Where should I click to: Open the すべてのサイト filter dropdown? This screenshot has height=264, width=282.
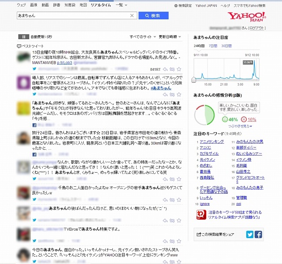pyautogui.click(x=143, y=37)
